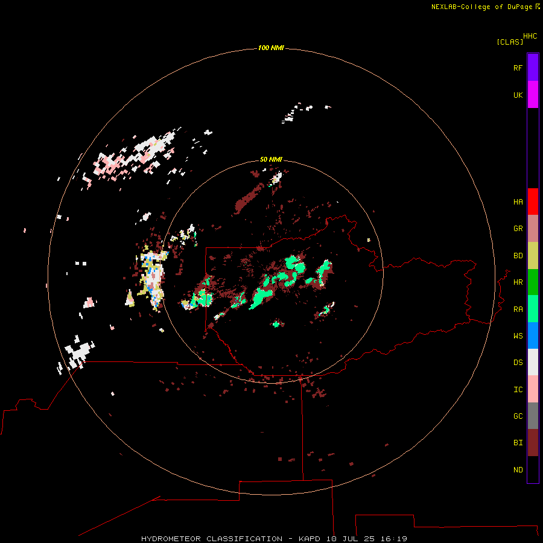Click the 16:19 timestamp

[394, 539]
